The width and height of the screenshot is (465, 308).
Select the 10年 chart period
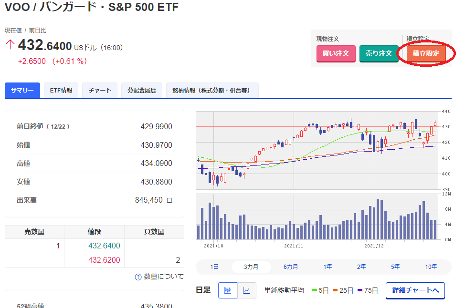[431, 267]
